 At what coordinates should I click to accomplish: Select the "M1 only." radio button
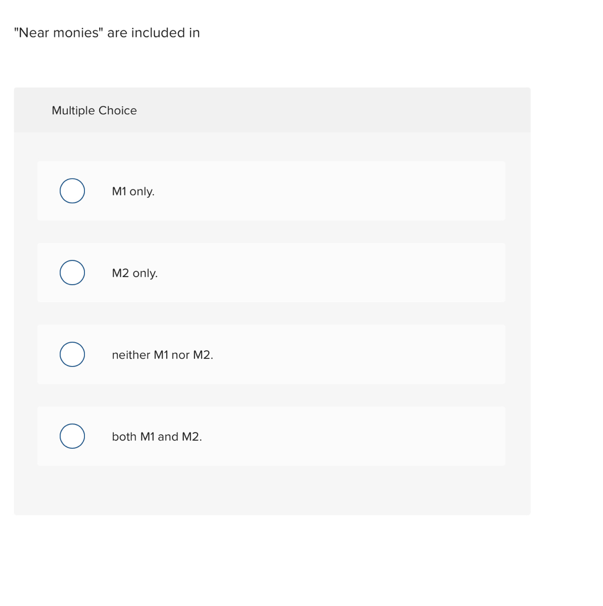pos(72,191)
